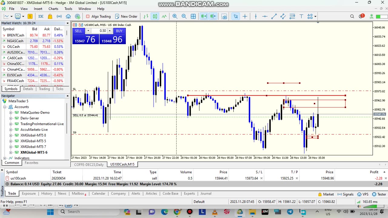Screen dimensions: 388x218
Task: Open the VPS cloud icon in toolbar
Action: pos(68,16)
